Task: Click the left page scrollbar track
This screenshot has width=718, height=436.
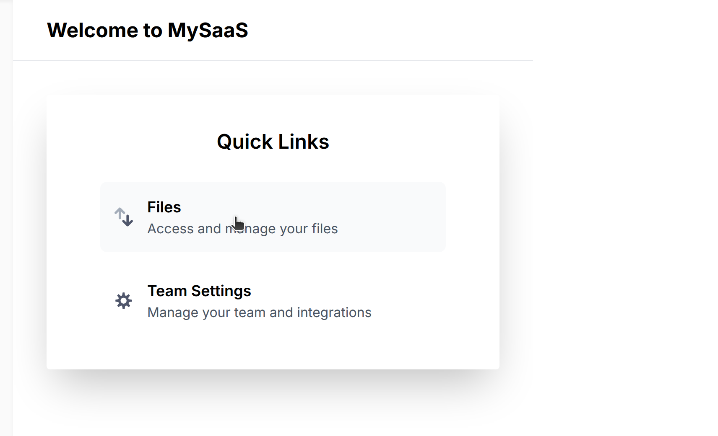Action: (x=7, y=218)
